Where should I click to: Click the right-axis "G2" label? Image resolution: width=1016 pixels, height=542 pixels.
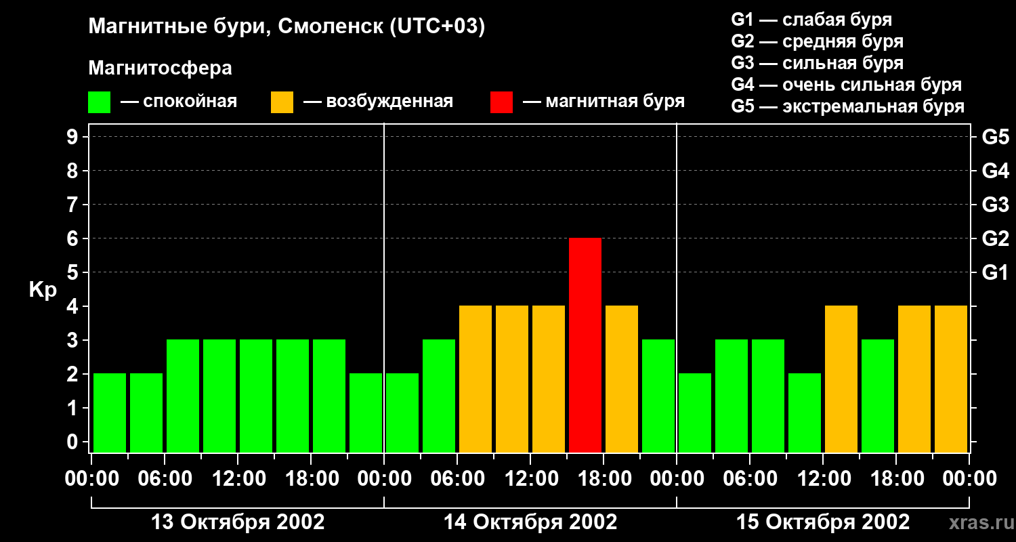(x=996, y=238)
